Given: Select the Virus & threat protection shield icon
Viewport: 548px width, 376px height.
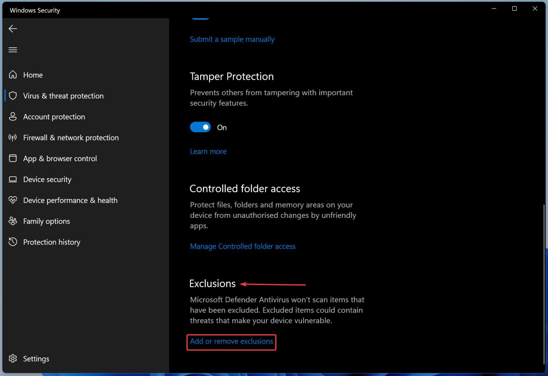Looking at the screenshot, I should coord(13,96).
